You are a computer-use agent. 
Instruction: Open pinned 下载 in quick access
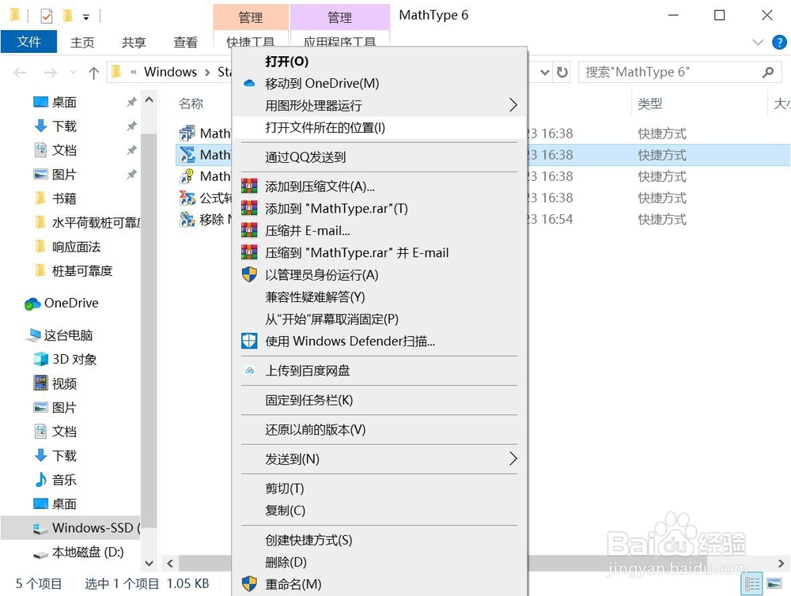coord(64,126)
